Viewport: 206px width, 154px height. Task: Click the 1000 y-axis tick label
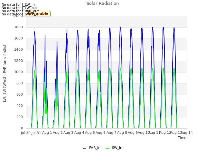19,72
